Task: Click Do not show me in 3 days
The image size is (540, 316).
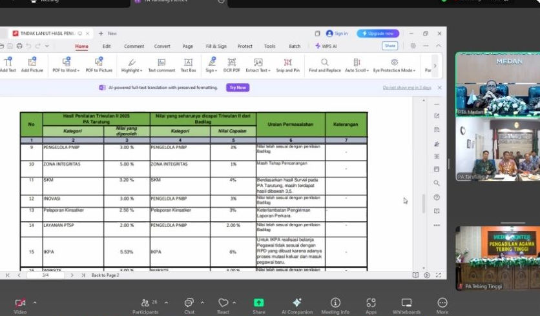Action: (406, 88)
